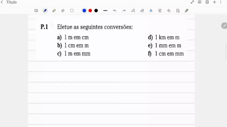Redo the undone stroke
Screen dimensions: 227x127
coord(124,11)
